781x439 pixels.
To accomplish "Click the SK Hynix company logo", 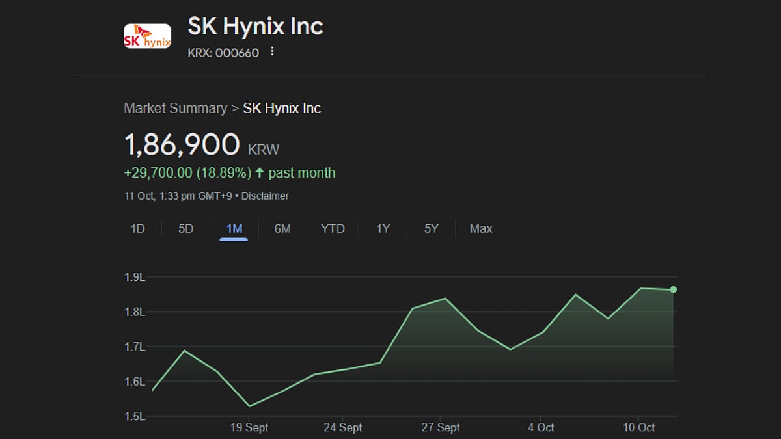I will (x=147, y=36).
